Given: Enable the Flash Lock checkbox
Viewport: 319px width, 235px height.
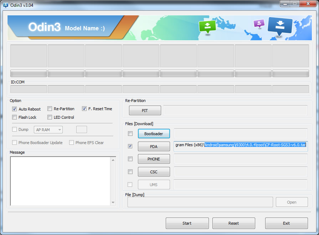Looking at the screenshot, I should coord(14,117).
